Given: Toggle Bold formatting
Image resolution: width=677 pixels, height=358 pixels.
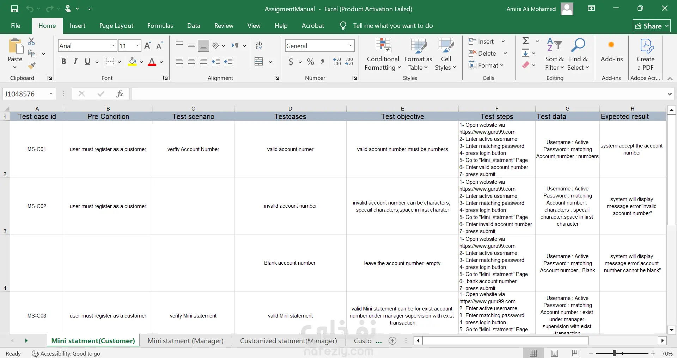Looking at the screenshot, I should [63, 62].
